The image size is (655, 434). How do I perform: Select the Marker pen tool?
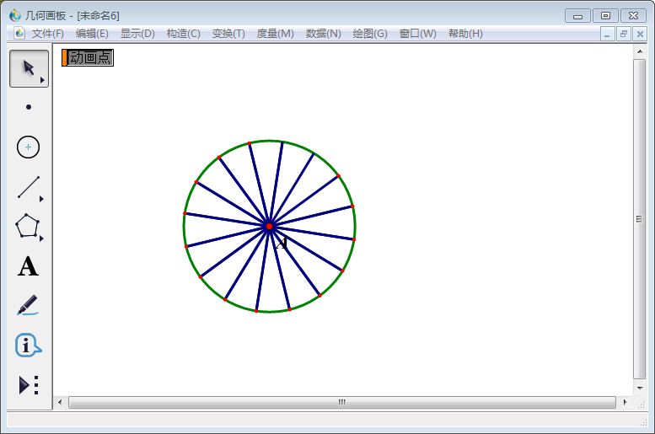(x=29, y=305)
